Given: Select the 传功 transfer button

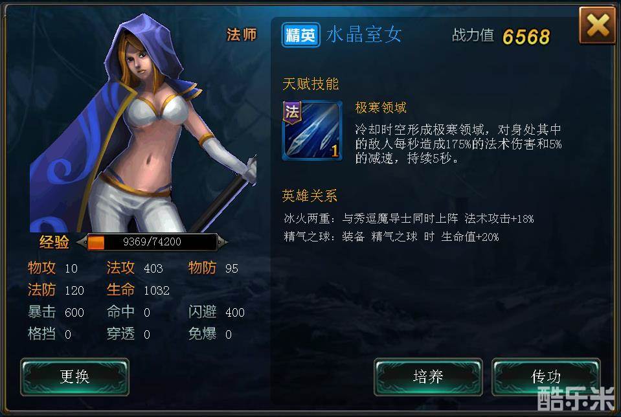Looking at the screenshot, I should pos(546,377).
